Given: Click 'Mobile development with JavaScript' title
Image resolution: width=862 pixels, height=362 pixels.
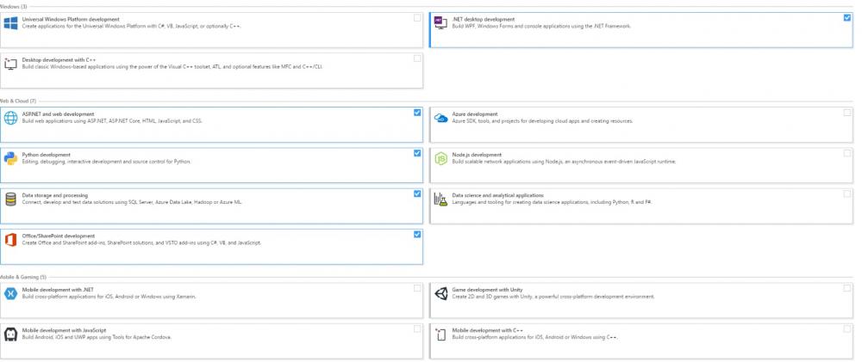Looking at the screenshot, I should 64,330.
